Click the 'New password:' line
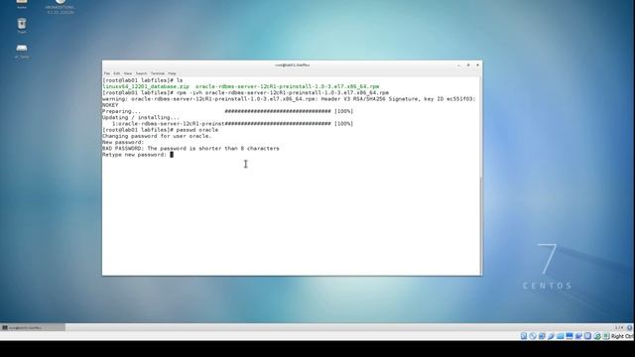This screenshot has height=357, width=635. pyautogui.click(x=123, y=143)
